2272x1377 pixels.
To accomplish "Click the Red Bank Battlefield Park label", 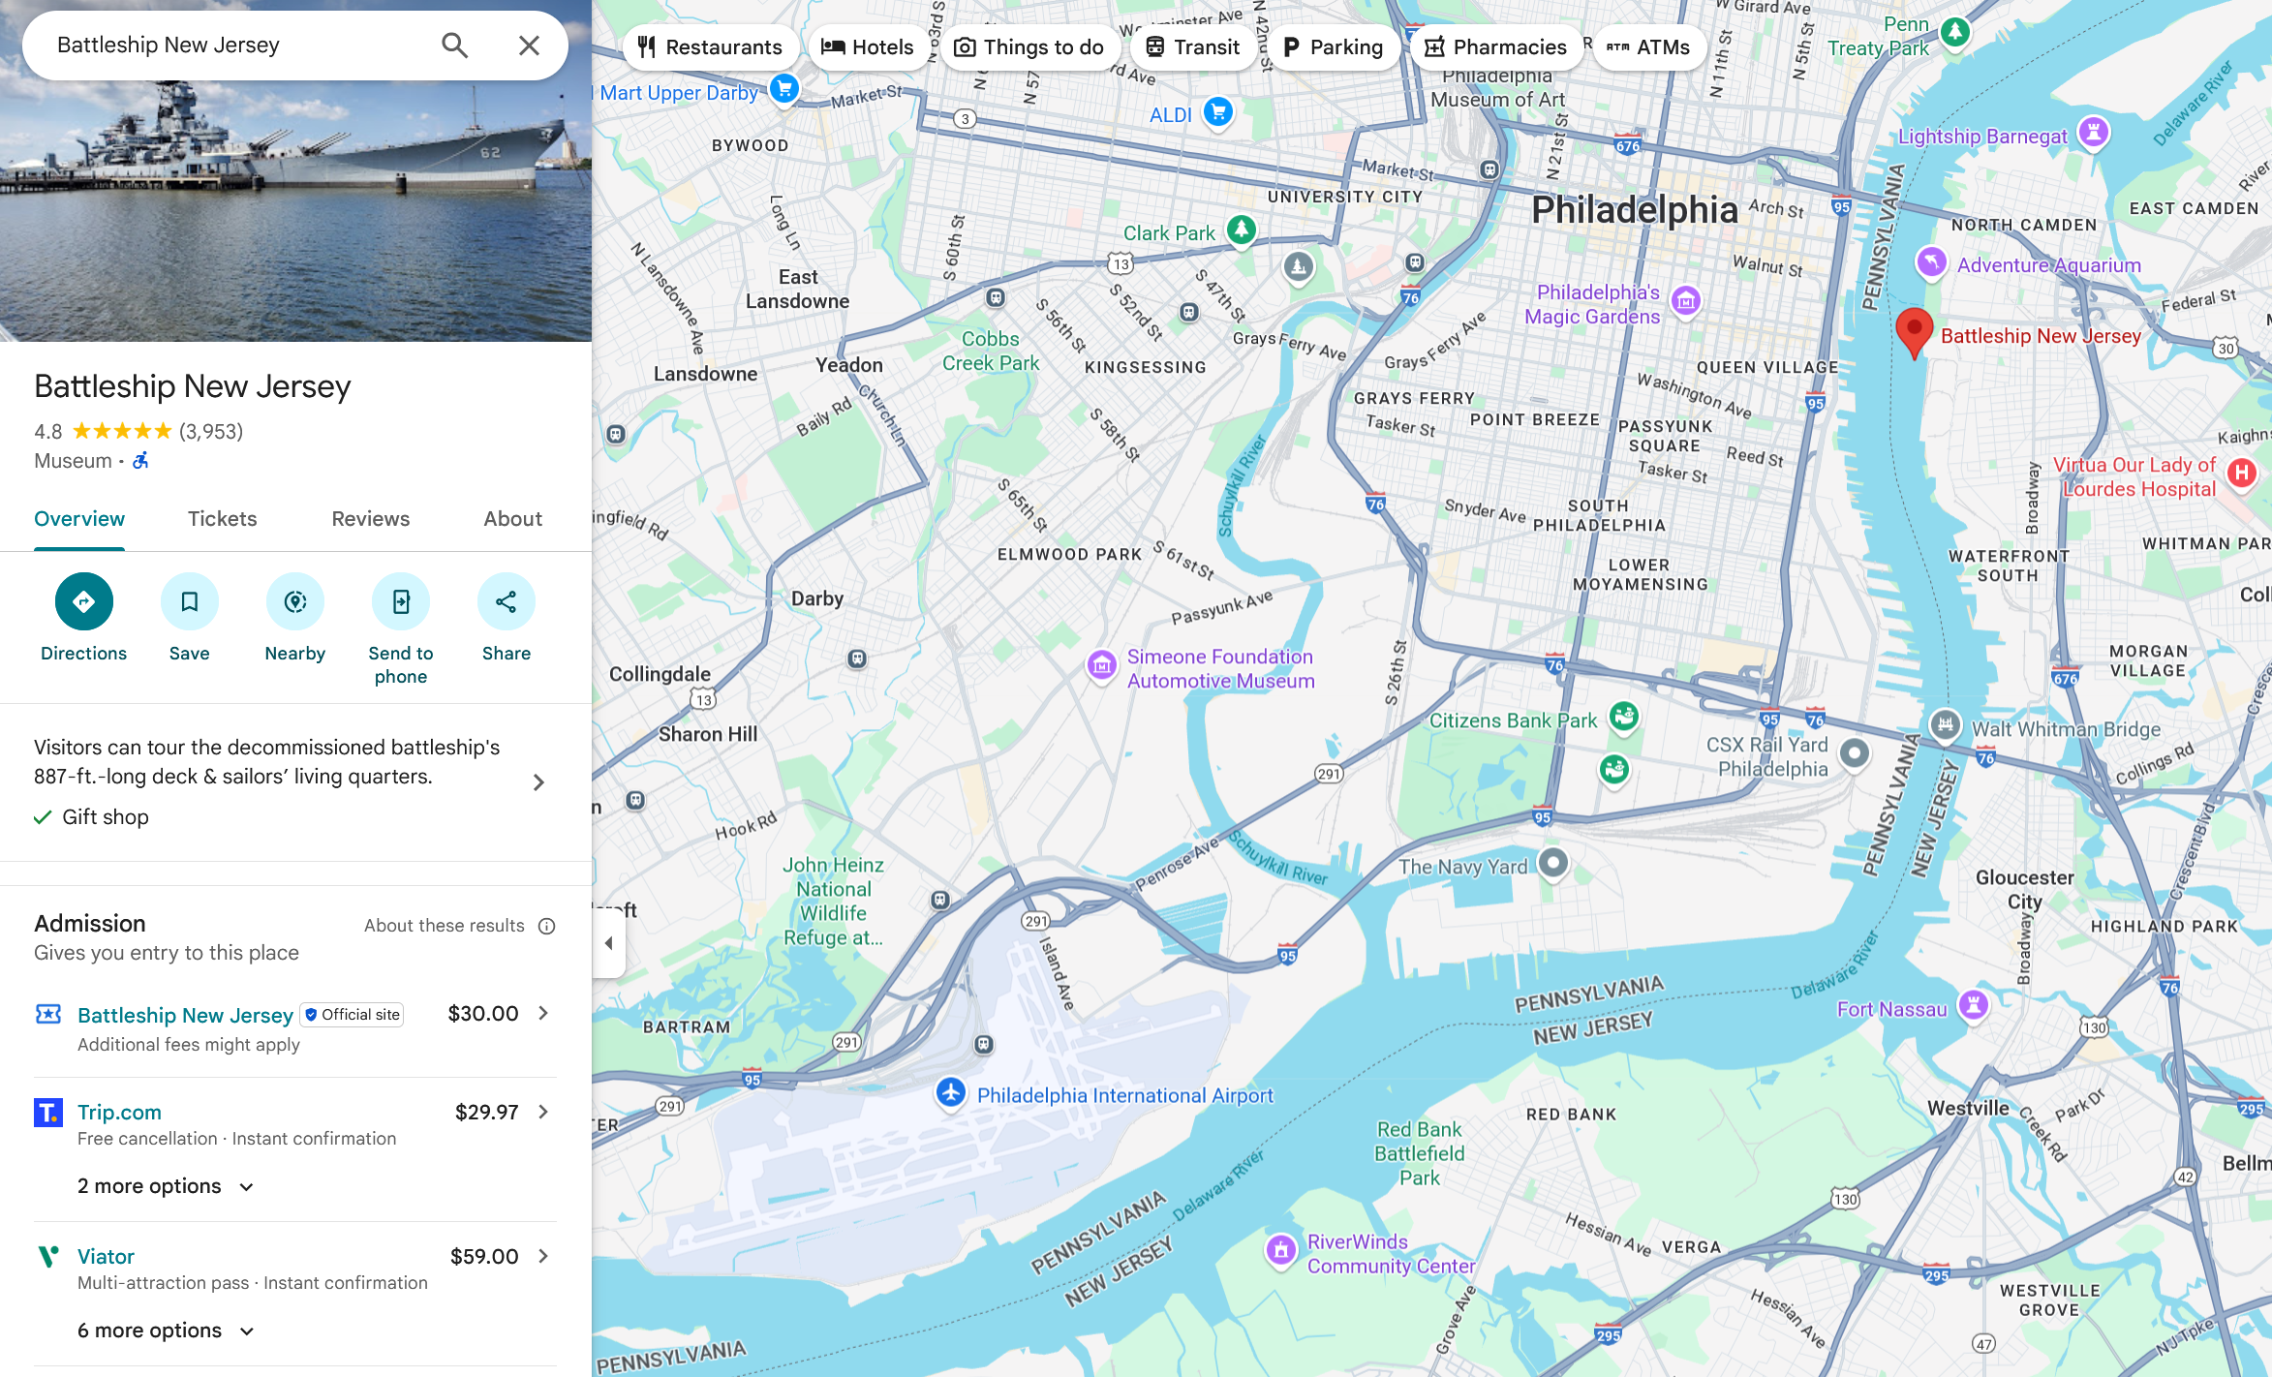I will pos(1420,1153).
